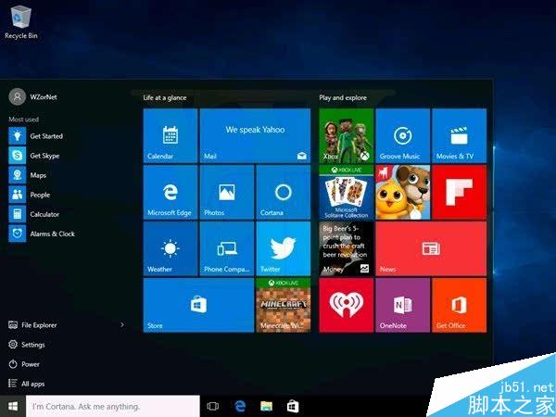Open the Store tile
This screenshot has width=556, height=417.
198,304
